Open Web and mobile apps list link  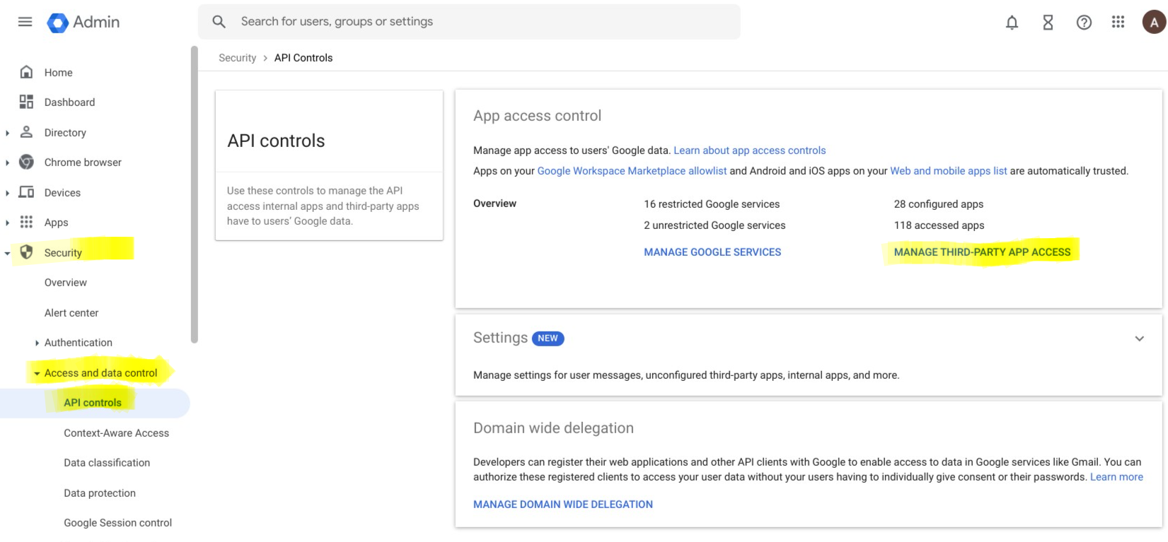949,171
